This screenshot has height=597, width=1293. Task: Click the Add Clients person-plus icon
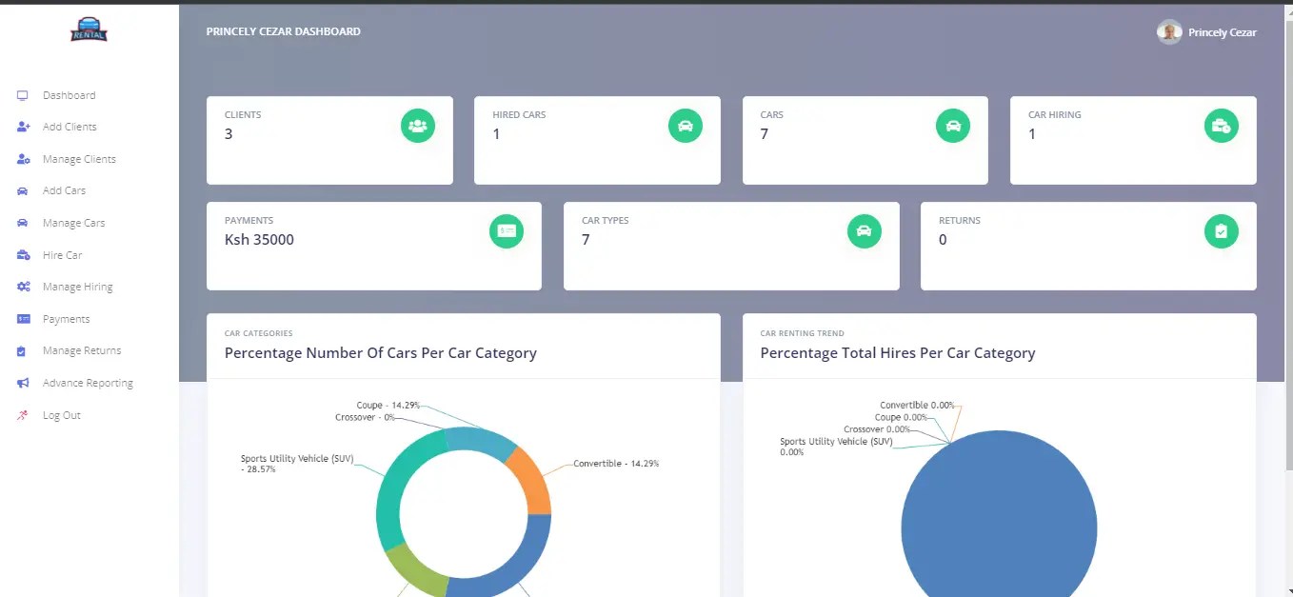click(x=21, y=127)
